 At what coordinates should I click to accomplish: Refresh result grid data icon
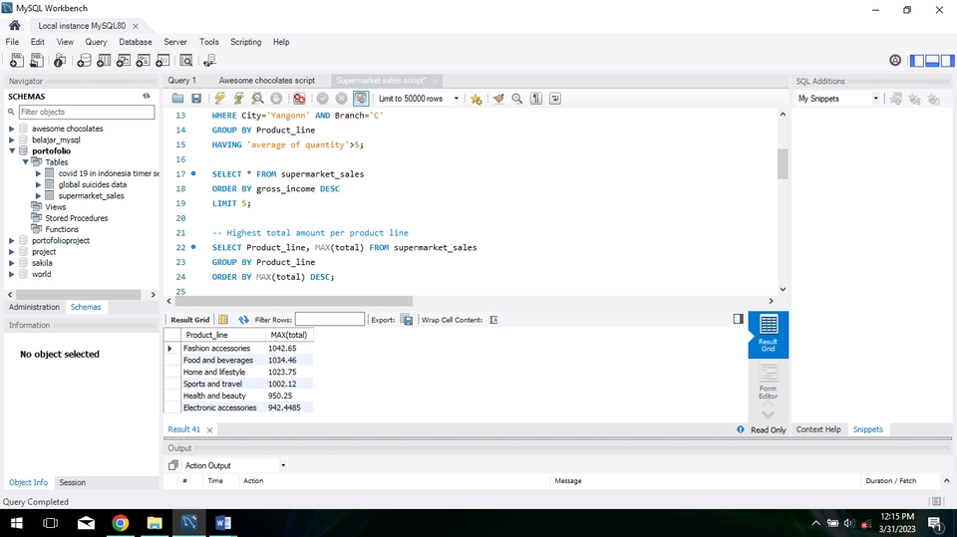[x=243, y=320]
